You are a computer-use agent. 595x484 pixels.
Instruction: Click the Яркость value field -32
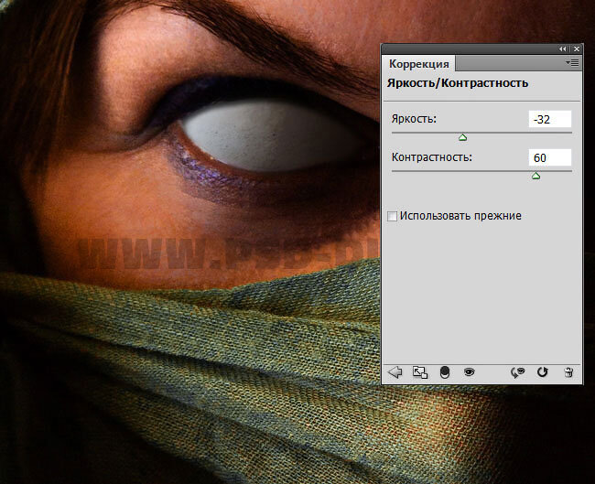(x=550, y=119)
